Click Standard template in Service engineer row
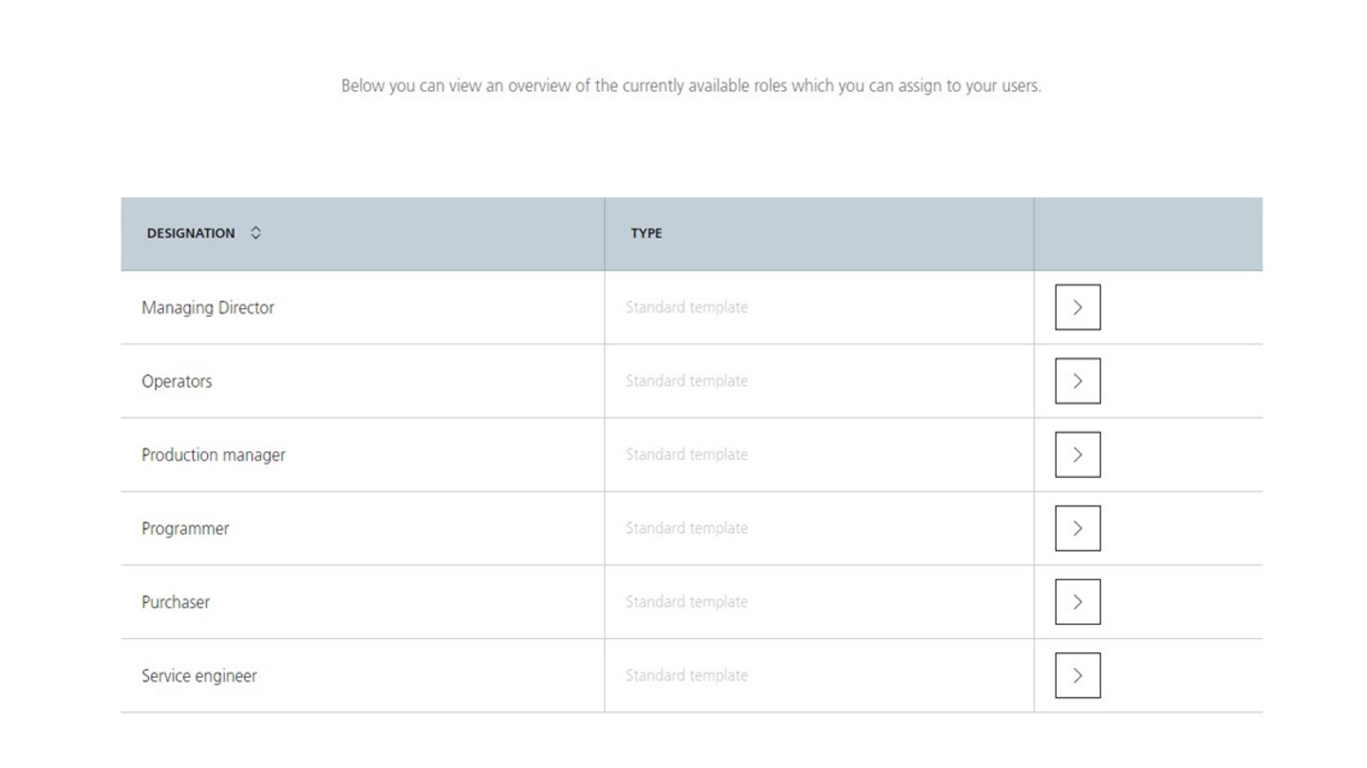The height and width of the screenshot is (768, 1367). (686, 676)
